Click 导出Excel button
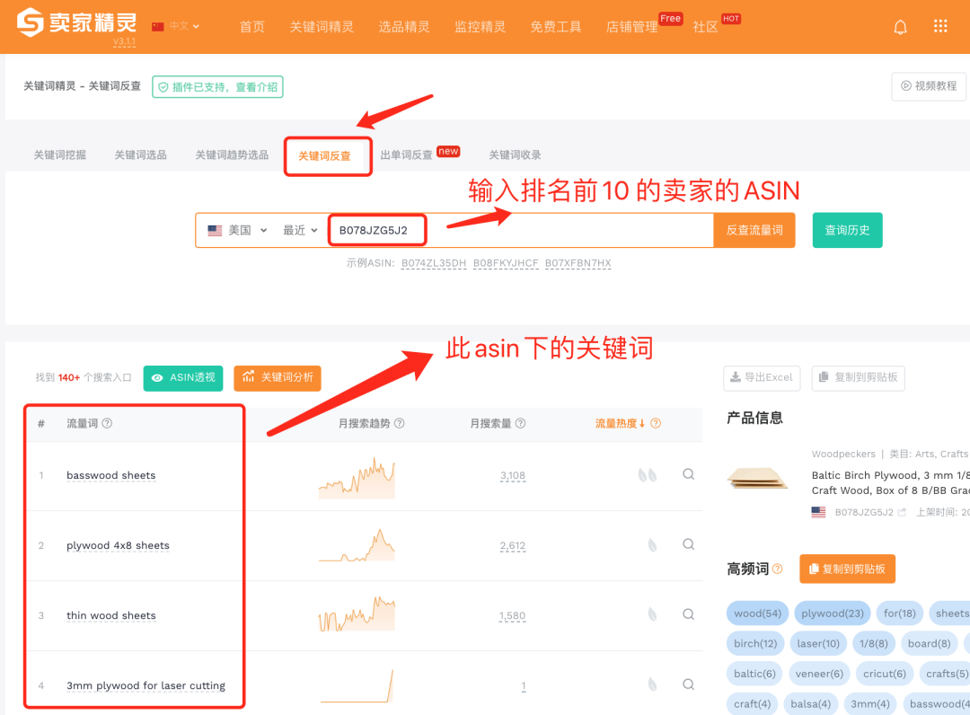The height and width of the screenshot is (715, 970). point(762,378)
